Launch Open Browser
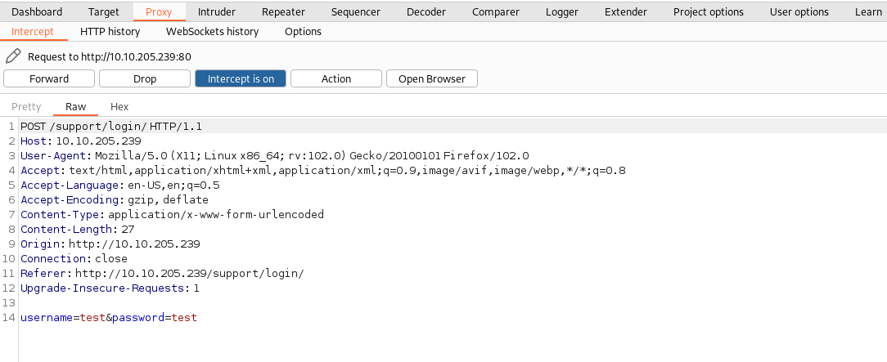Viewport: 887px width, 362px height. pyautogui.click(x=431, y=78)
